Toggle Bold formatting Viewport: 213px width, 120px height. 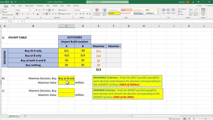click(x=17, y=14)
